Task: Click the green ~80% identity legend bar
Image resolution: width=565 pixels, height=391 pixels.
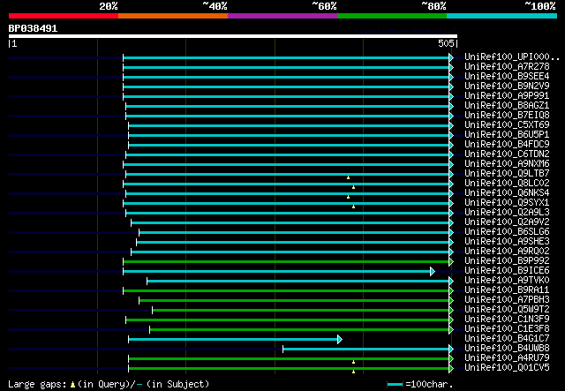Action: (392, 16)
